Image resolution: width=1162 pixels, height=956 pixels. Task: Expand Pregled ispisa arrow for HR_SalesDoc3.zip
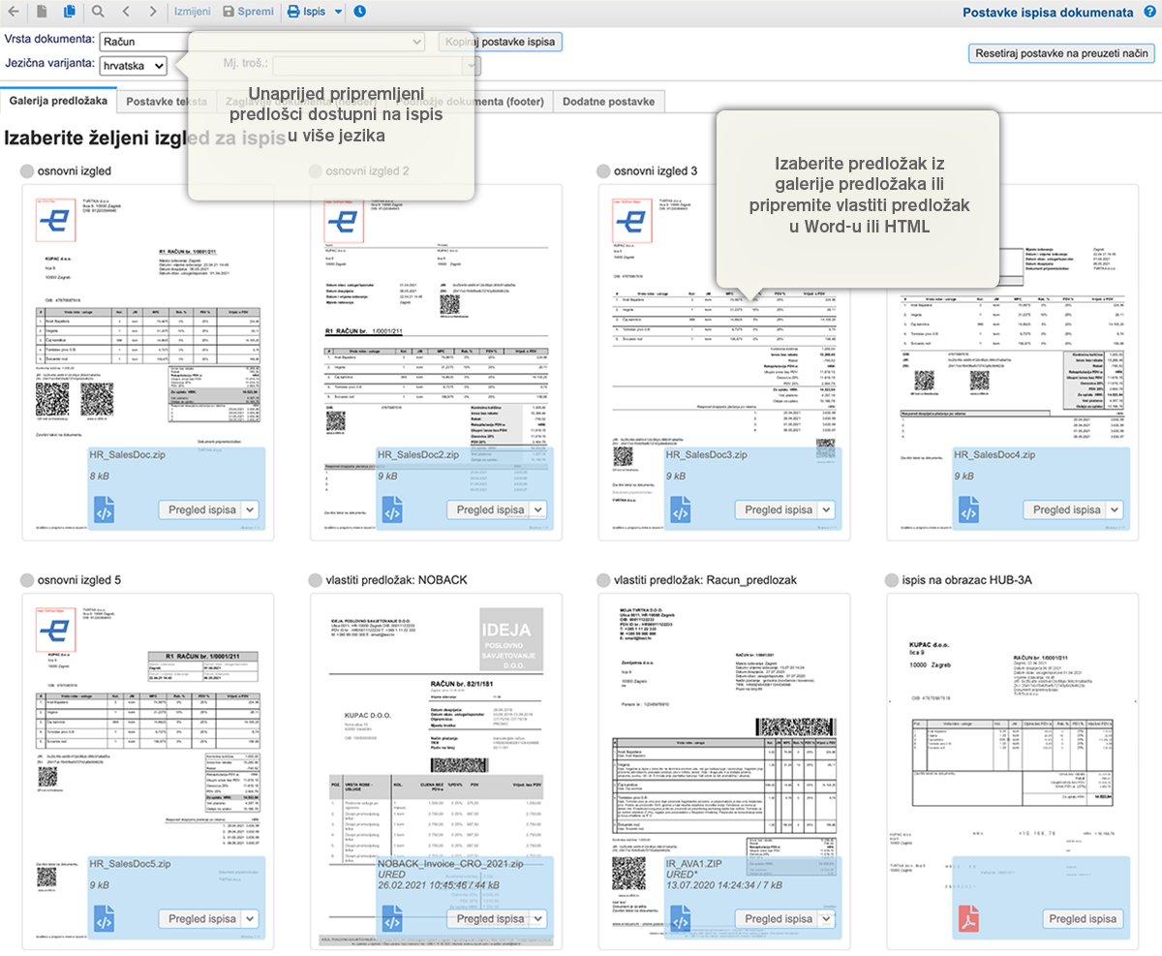[x=827, y=509]
